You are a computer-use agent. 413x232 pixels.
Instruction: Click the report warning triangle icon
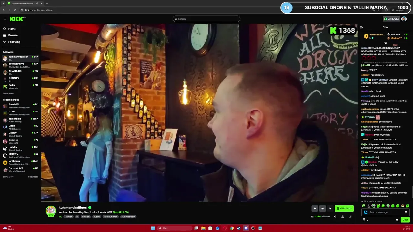click(x=343, y=217)
